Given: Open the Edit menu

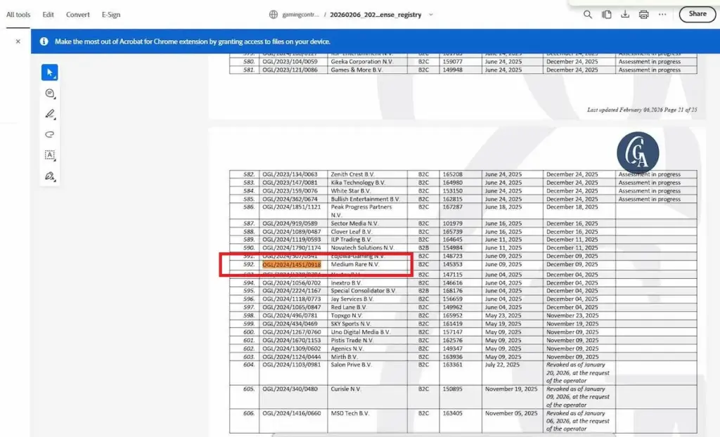Looking at the screenshot, I should pos(49,15).
